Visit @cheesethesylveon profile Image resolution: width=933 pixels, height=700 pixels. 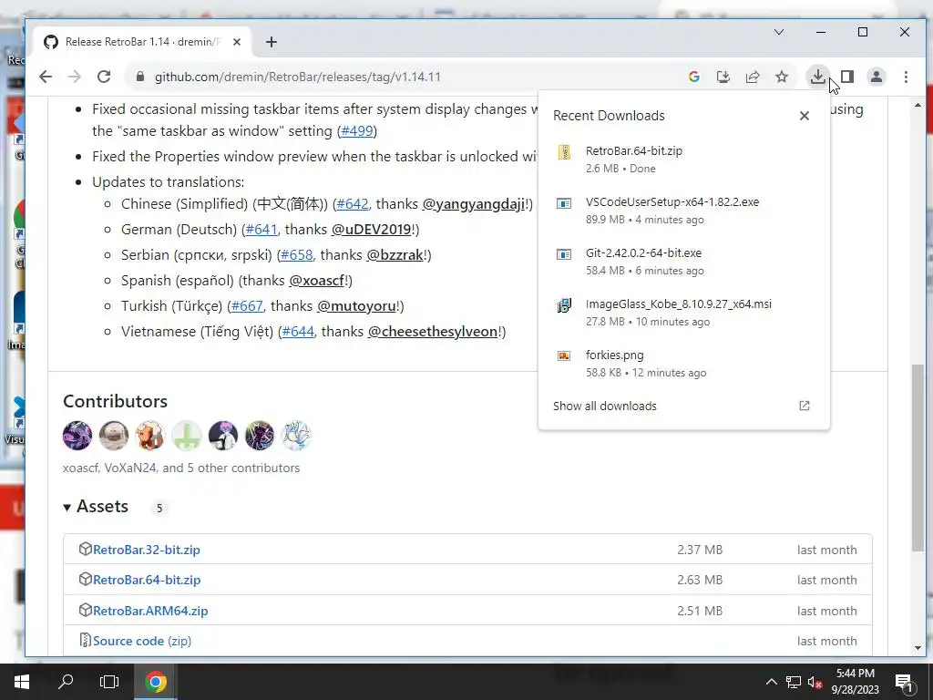(433, 332)
